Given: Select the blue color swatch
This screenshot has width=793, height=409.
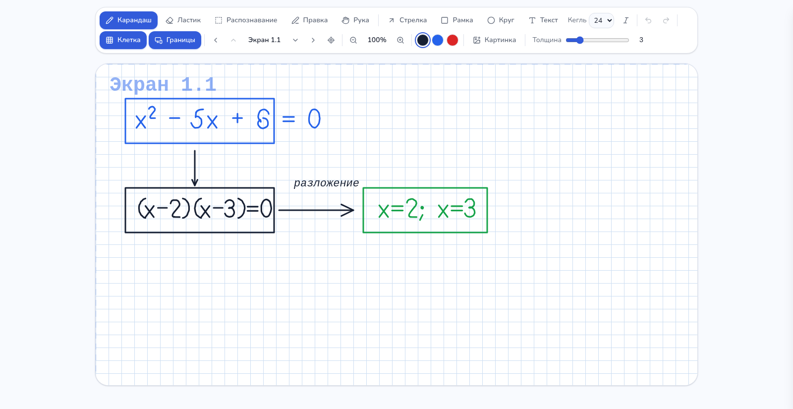Looking at the screenshot, I should point(438,40).
